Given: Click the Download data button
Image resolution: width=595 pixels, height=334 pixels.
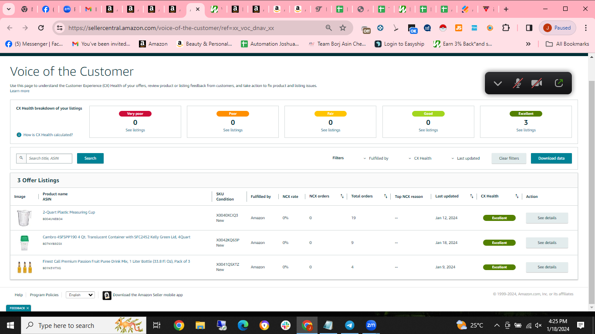Looking at the screenshot, I should coord(551,158).
